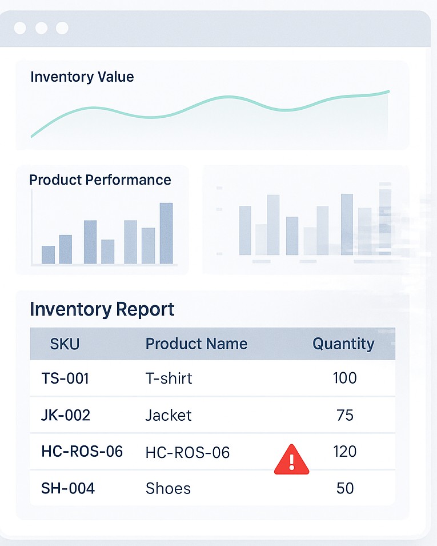Click the Quantity column header

pos(343,344)
